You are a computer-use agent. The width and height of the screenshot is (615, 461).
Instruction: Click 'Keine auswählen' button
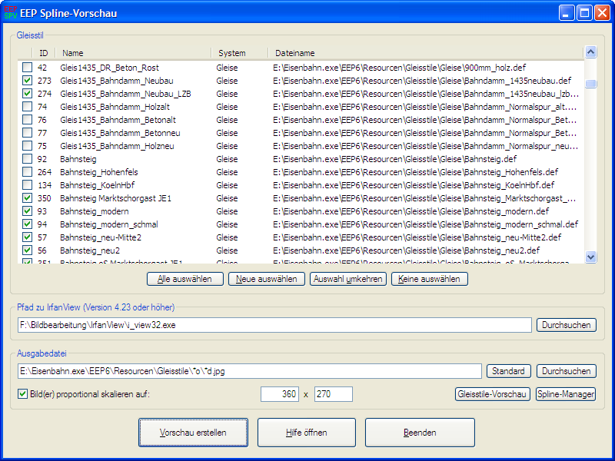(x=429, y=279)
